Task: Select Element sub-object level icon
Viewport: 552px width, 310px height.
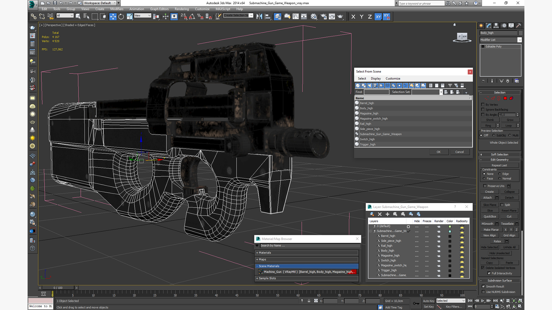Action: tap(511, 98)
